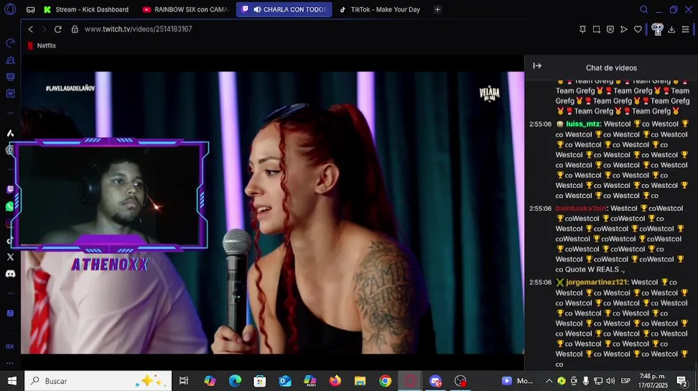Screen dimensions: 698x391
Task: Open the Easy setup sliders icon
Action: point(685,29)
